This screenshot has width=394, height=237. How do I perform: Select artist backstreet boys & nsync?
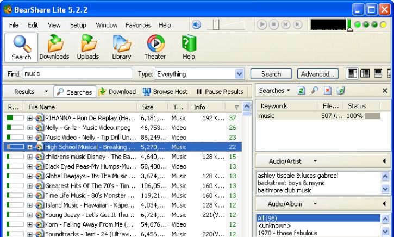(291, 183)
